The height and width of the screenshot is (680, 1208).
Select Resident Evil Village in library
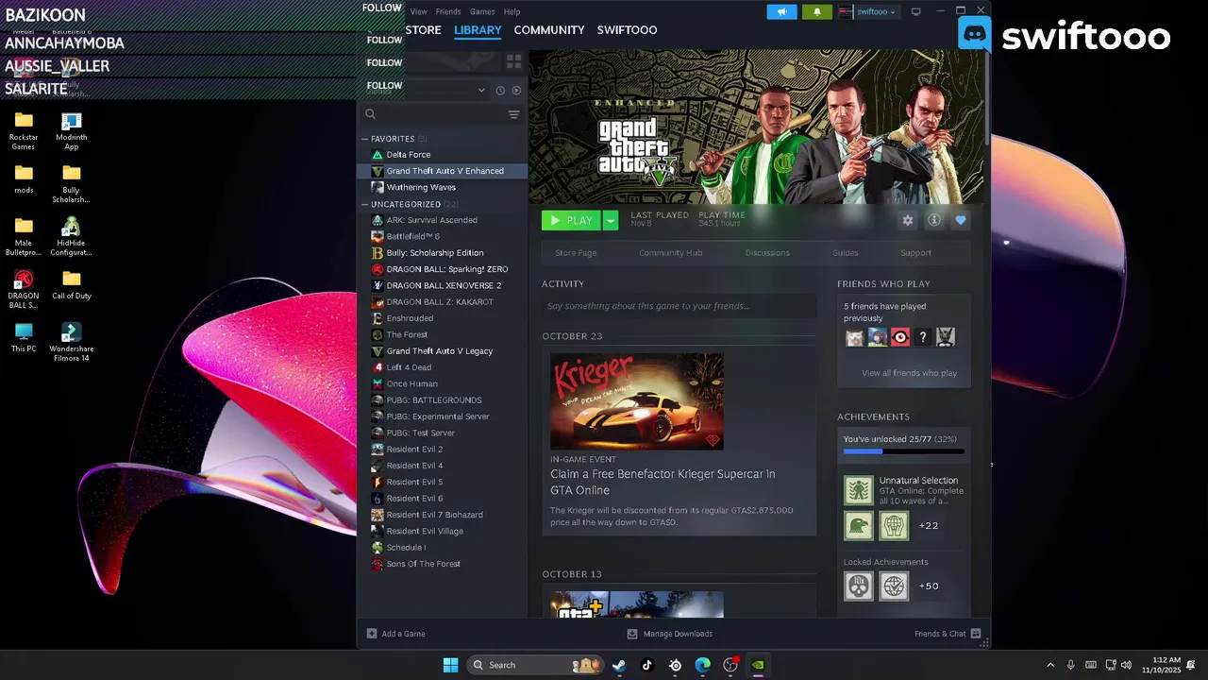(442, 531)
